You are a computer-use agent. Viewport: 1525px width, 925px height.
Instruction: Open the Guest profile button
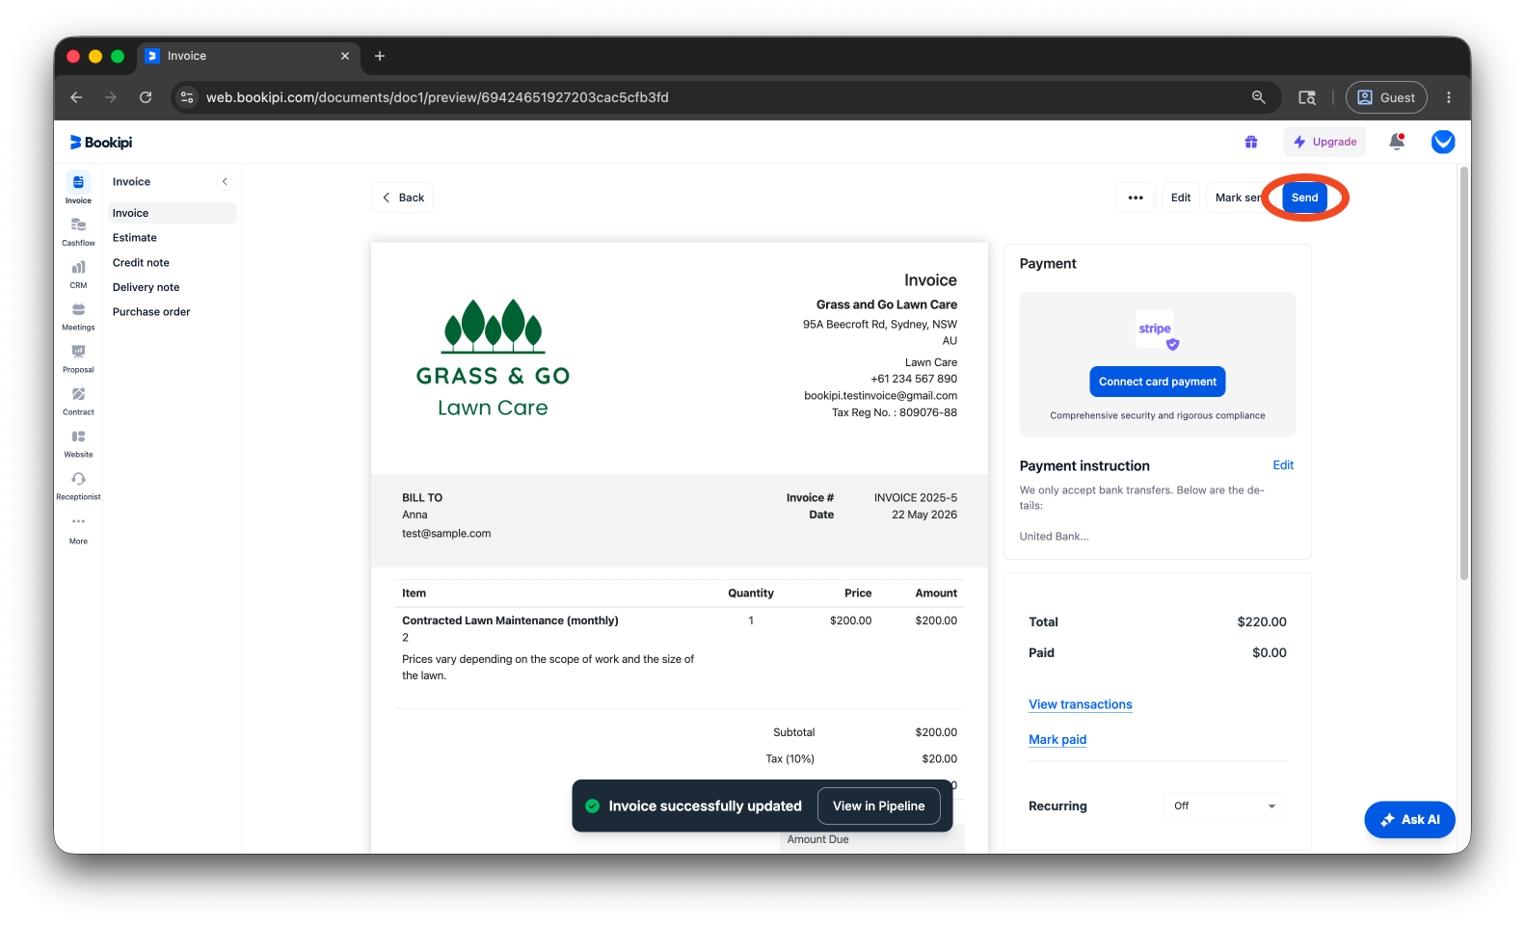(1386, 97)
